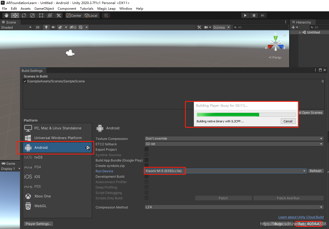Open the scene effects dropdown arrow
Viewport: 329px width, 229px height.
(66, 27)
